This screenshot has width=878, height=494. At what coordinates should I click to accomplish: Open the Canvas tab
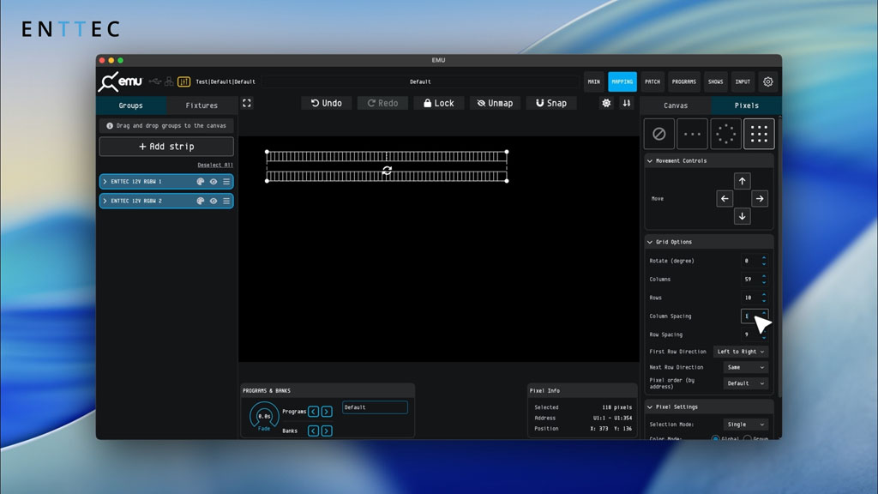coord(676,105)
